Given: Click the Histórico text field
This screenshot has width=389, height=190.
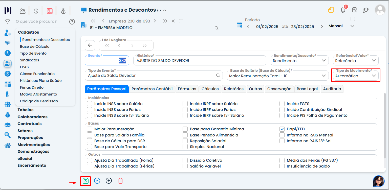Looking at the screenshot, I should coord(200,61).
